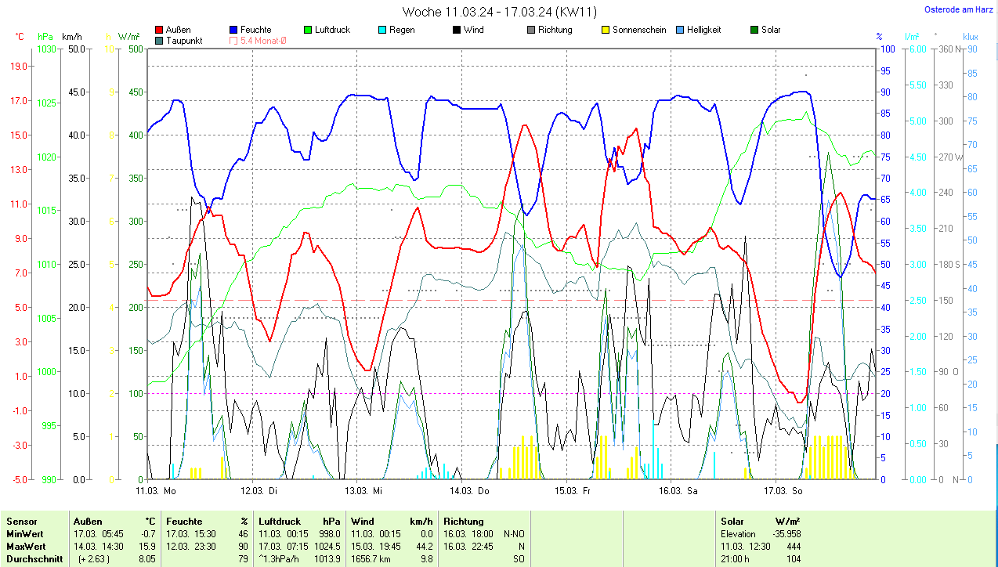
Task: Open the Osterode am Harz link
Action: 957,9
